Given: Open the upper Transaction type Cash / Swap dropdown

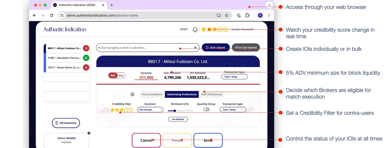Looking at the screenshot, I should pyautogui.click(x=234, y=77).
